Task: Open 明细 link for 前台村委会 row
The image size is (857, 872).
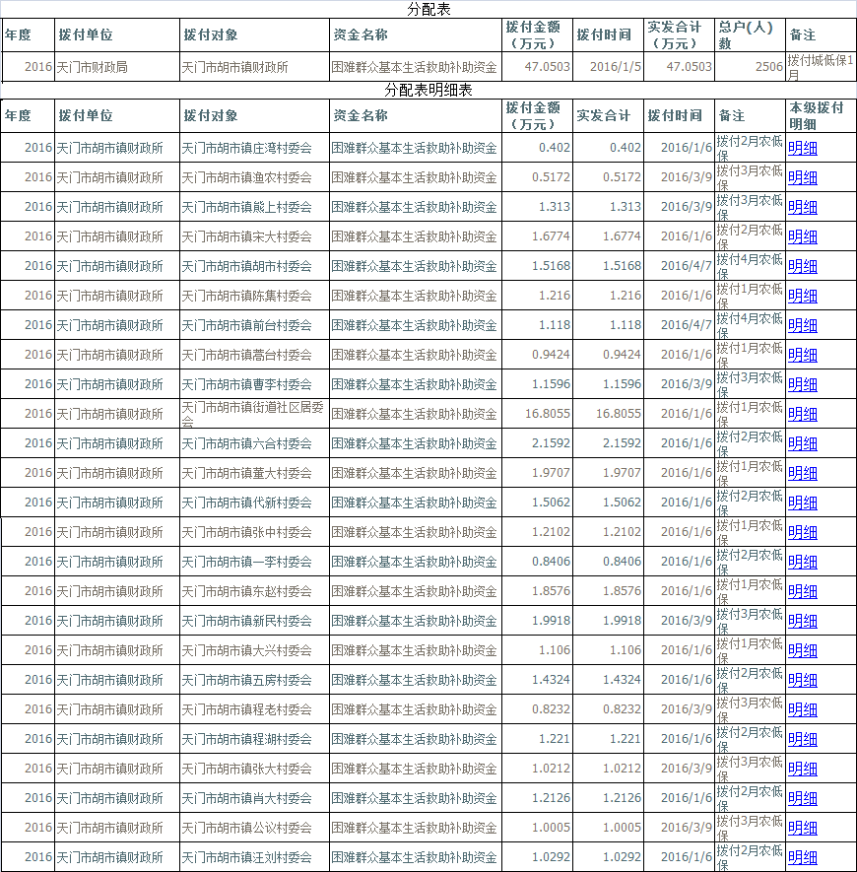Action: [803, 325]
